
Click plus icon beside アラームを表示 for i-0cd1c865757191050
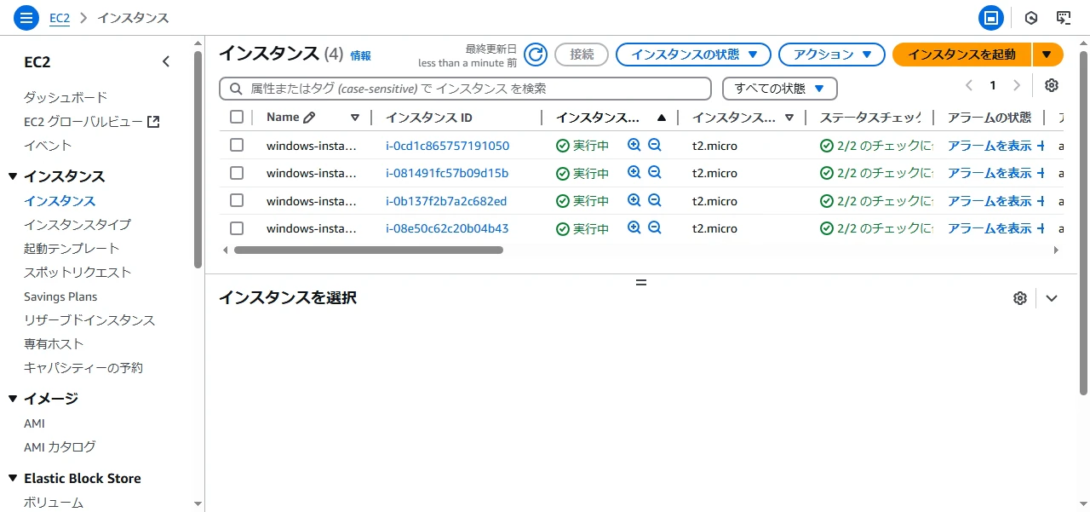(1041, 146)
